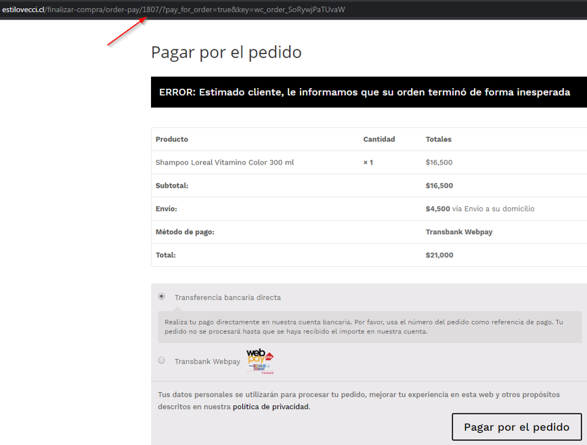Select the Transbank Webpay radio button
The width and height of the screenshot is (587, 445).
click(161, 361)
